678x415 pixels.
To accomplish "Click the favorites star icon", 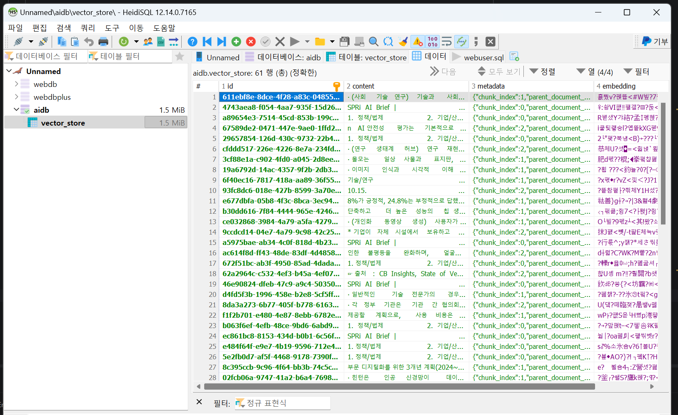I will point(180,56).
